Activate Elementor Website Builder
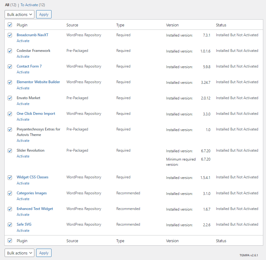Viewport: 266px width, 260px height. click(23, 88)
